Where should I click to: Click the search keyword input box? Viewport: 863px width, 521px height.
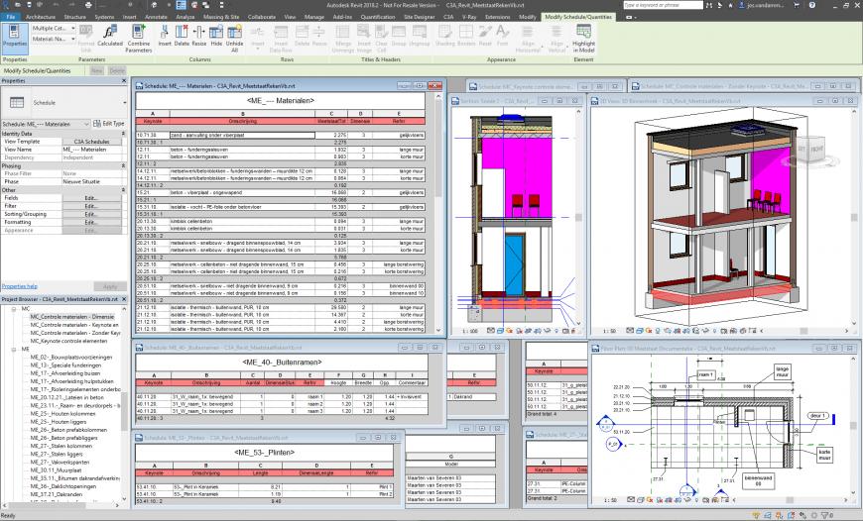(x=663, y=5)
